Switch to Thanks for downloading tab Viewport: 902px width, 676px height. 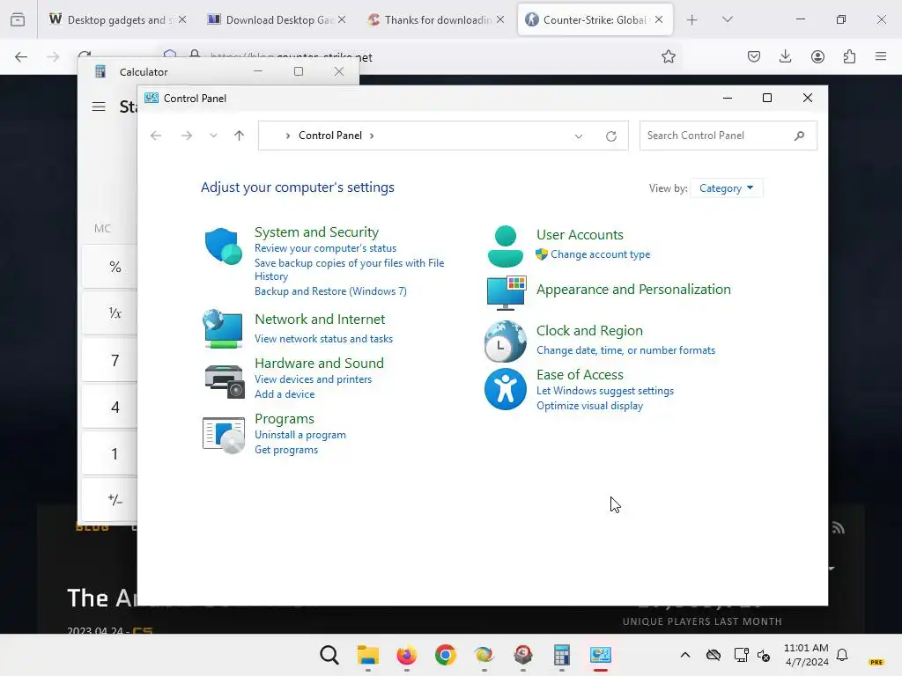(x=435, y=19)
